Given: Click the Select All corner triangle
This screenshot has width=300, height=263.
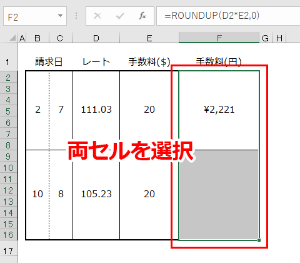Looking at the screenshot, I should tap(12, 38).
